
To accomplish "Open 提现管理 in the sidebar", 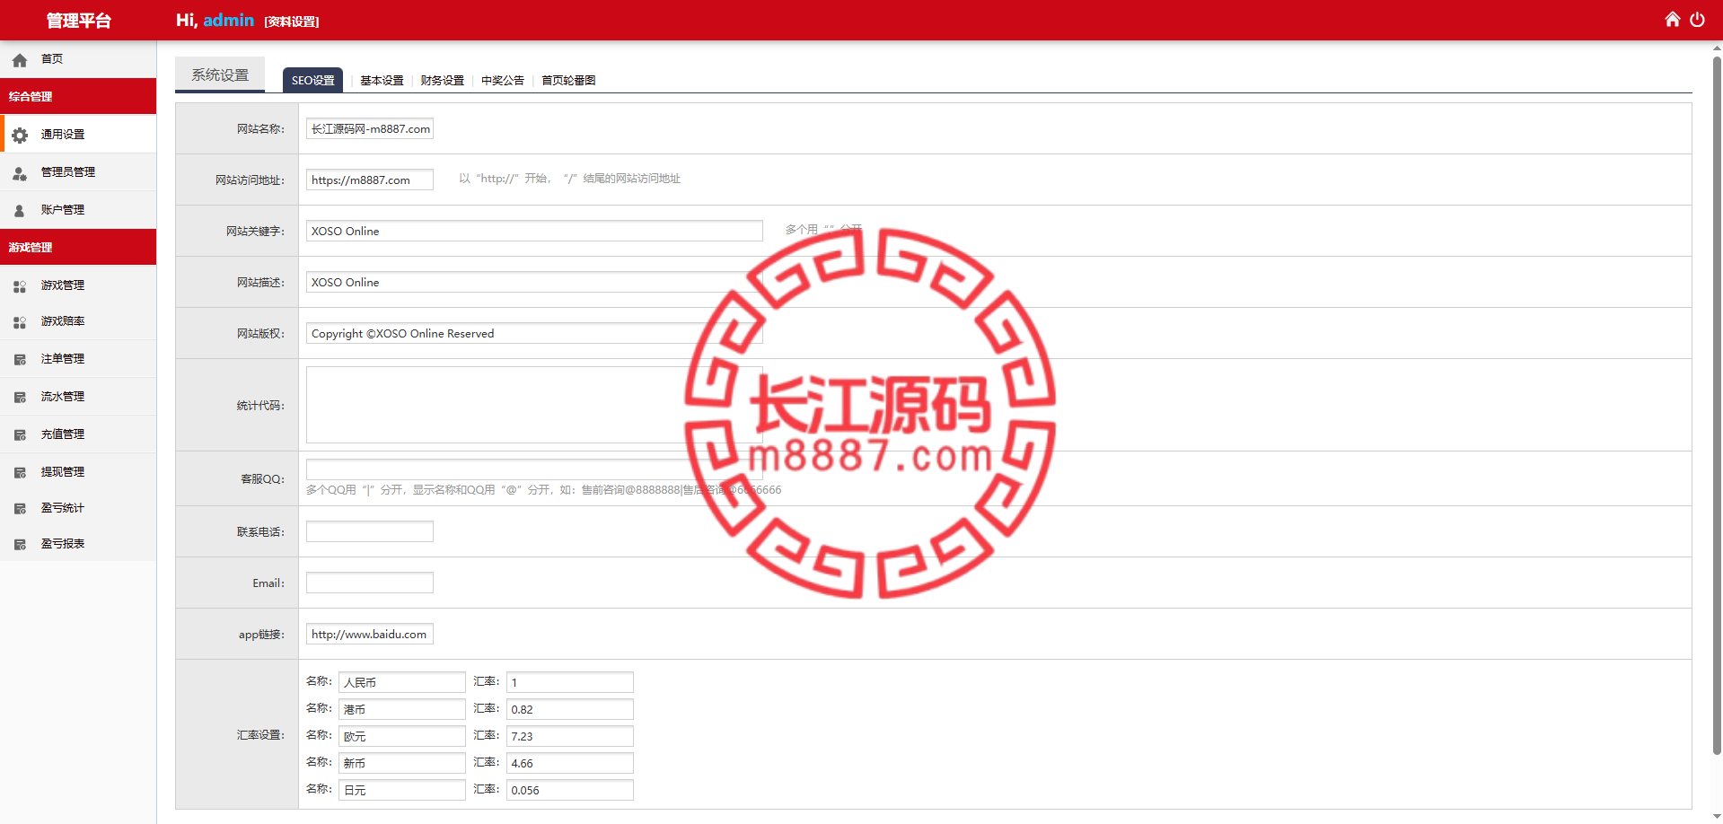I will [x=78, y=471].
